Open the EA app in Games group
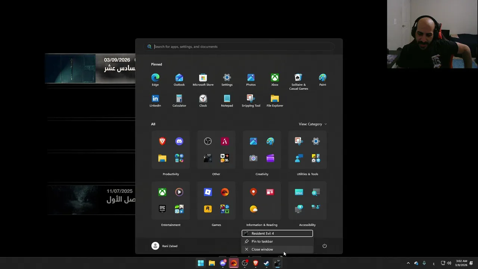 (x=225, y=192)
